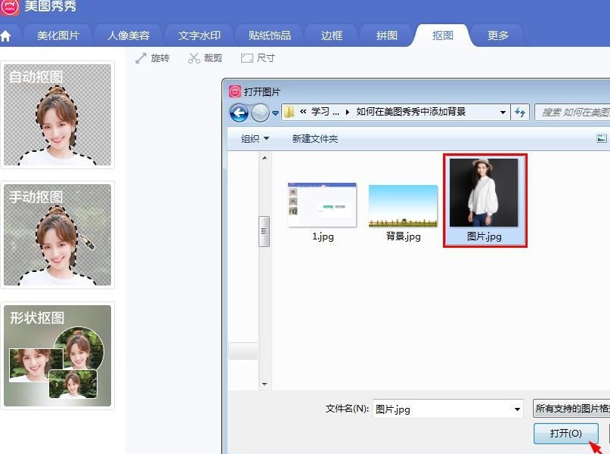Choose 手动抠图 manual cutout option
Image resolution: width=610 pixels, height=454 pixels.
click(x=57, y=235)
